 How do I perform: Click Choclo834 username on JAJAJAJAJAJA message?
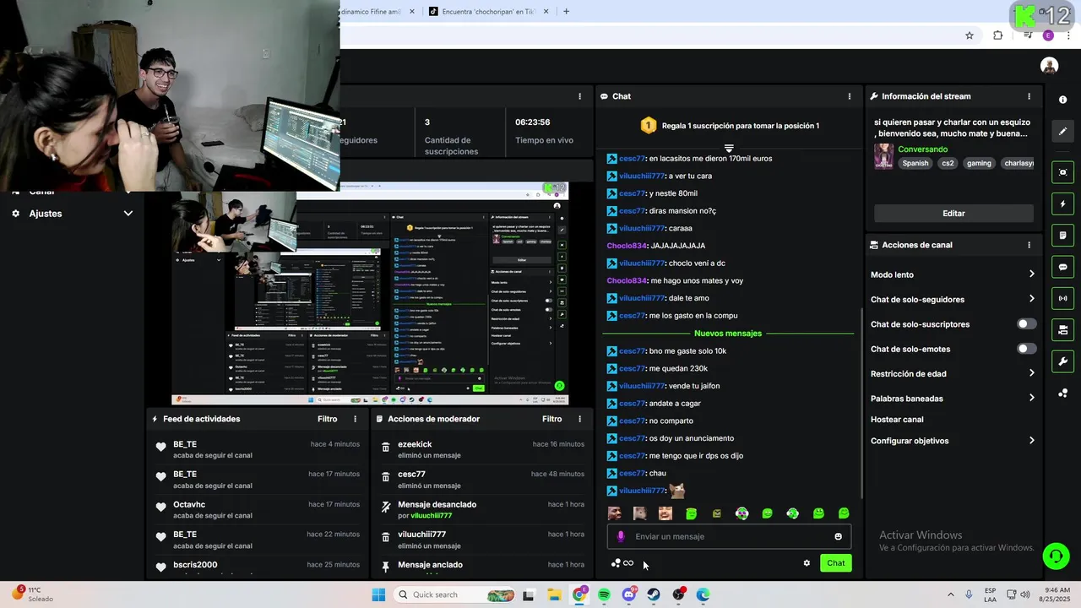(x=627, y=246)
